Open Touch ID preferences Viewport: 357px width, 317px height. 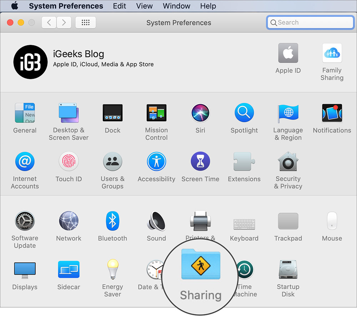pos(69,161)
